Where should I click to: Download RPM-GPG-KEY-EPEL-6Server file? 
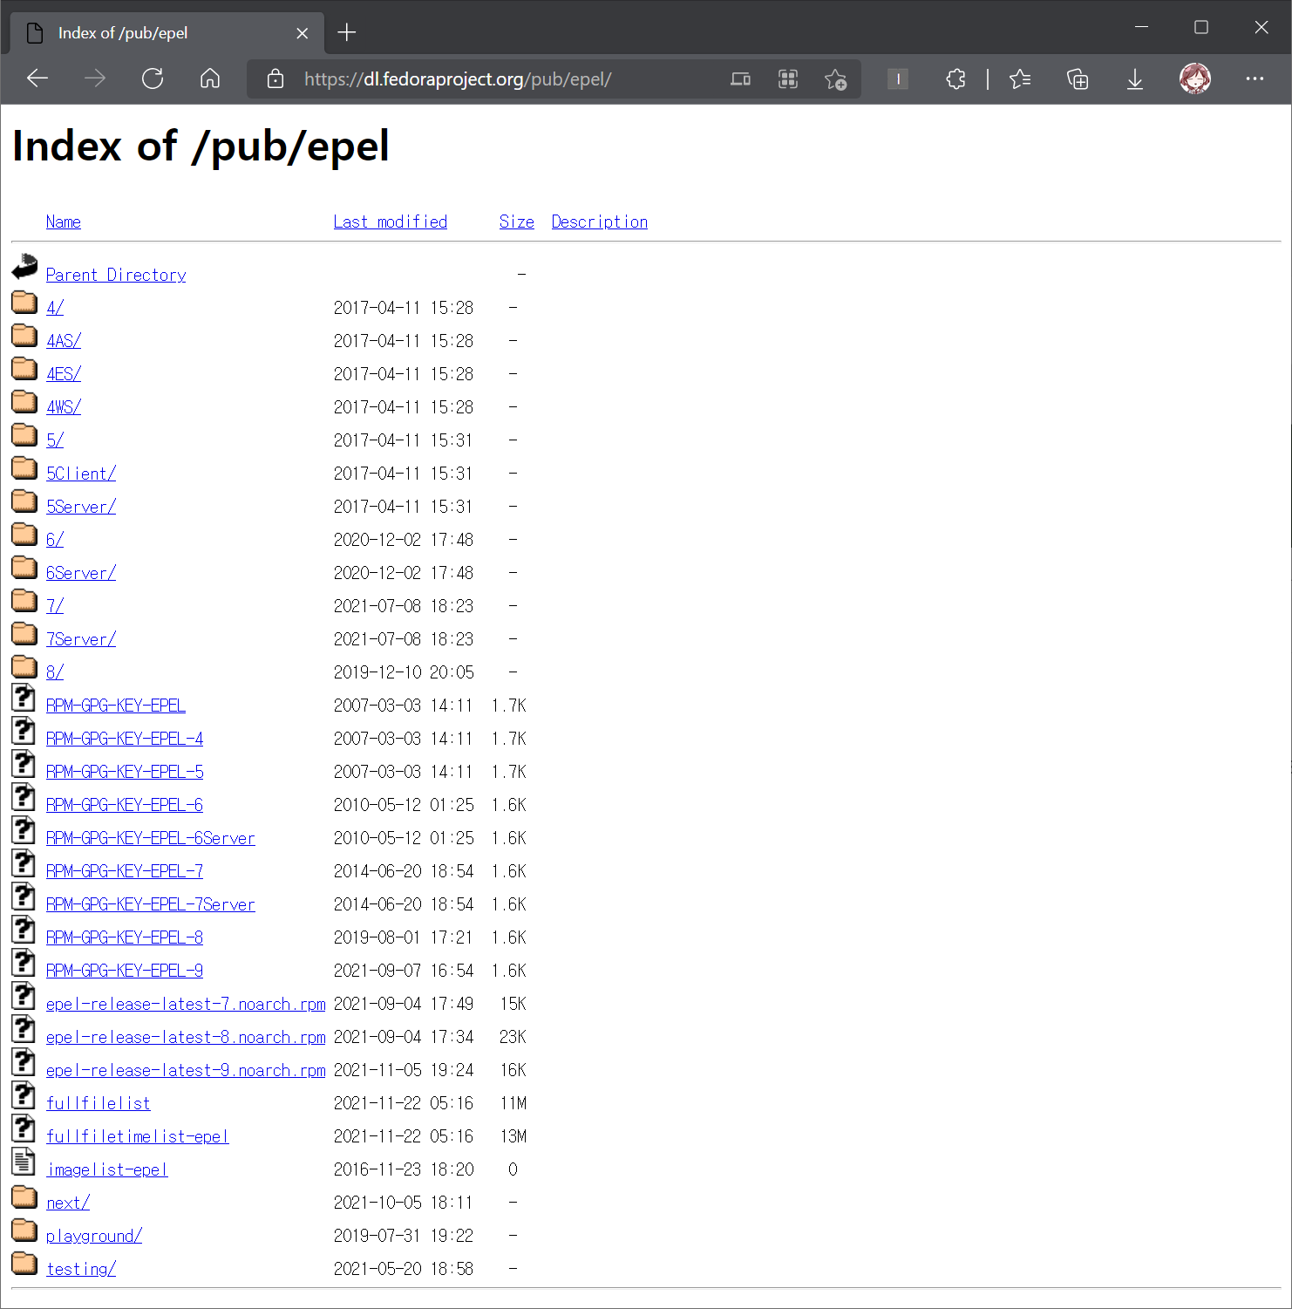151,838
